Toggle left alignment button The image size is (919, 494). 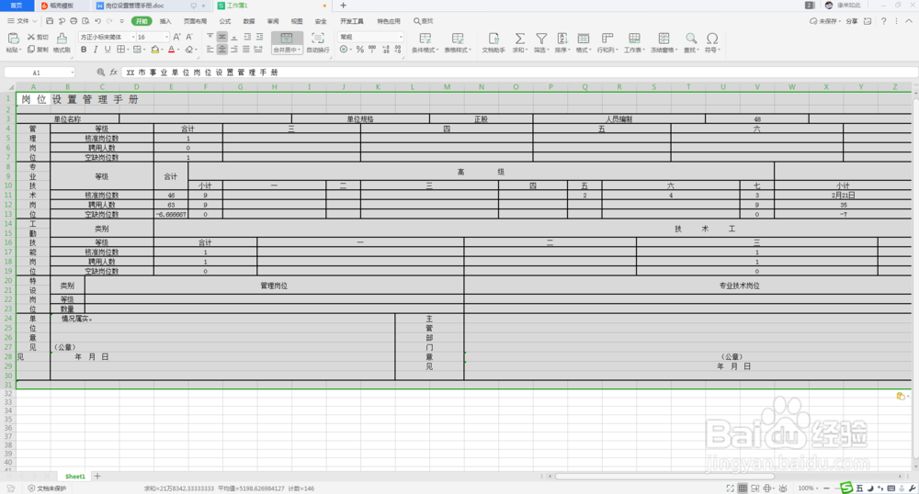[x=210, y=50]
